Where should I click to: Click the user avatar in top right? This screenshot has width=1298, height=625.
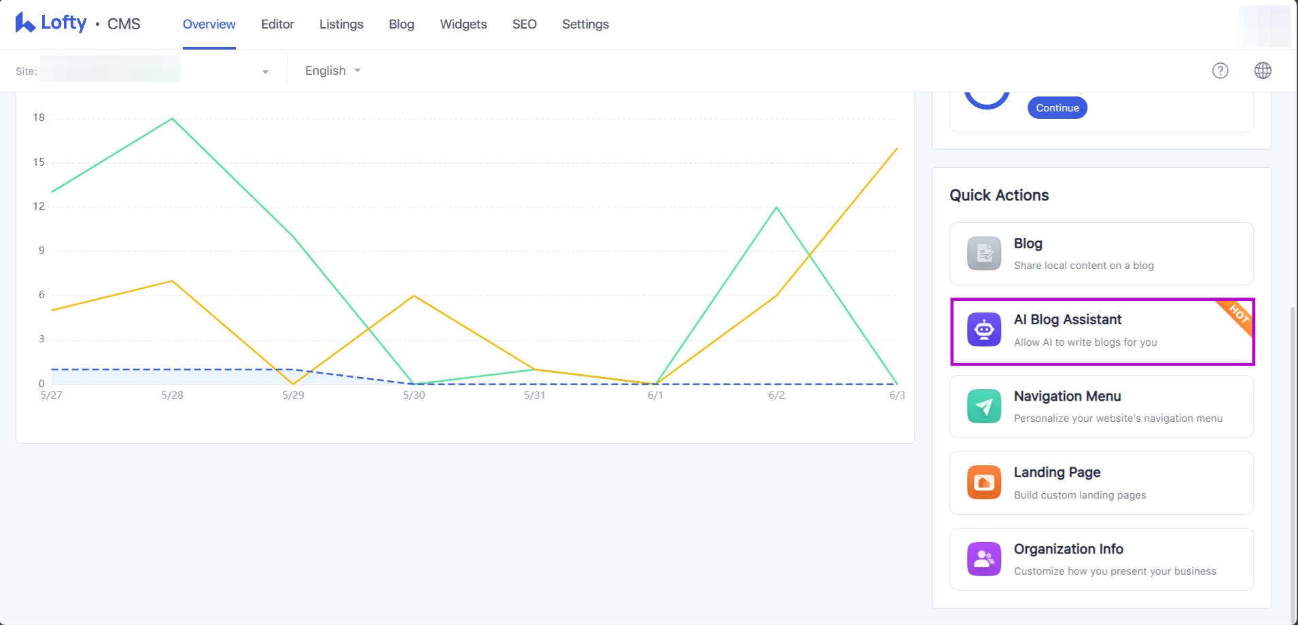(x=1263, y=26)
